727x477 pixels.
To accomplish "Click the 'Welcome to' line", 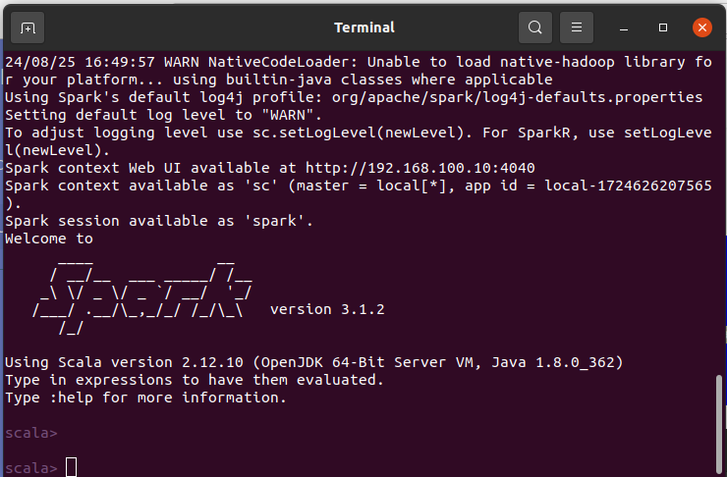I will click(49, 238).
